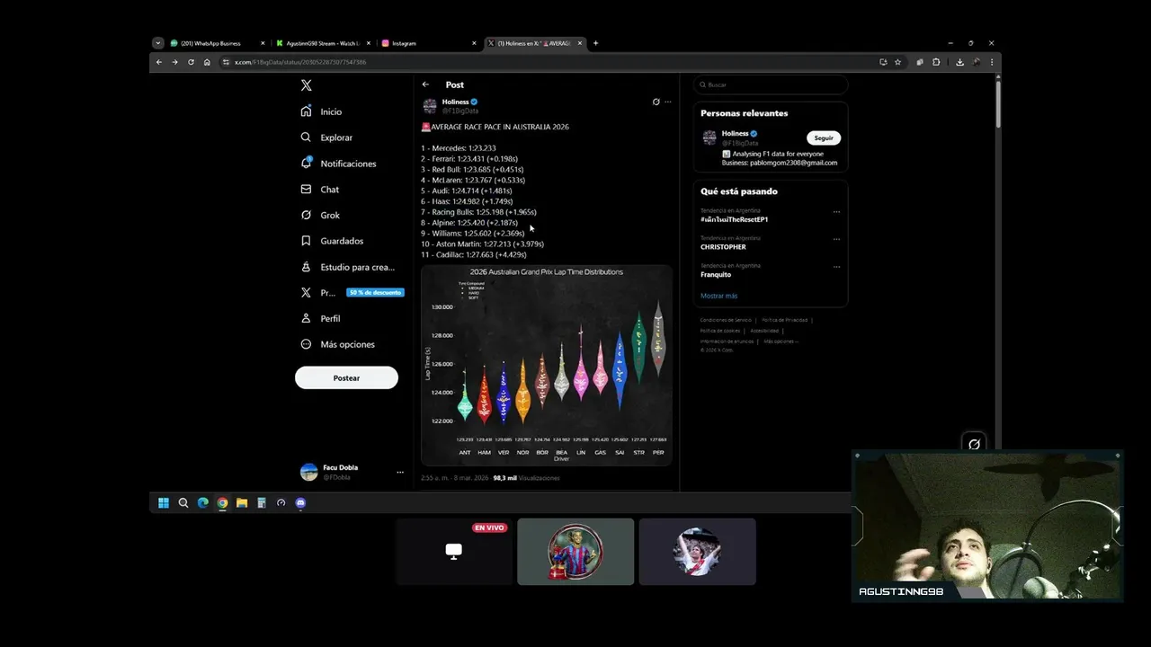Click the floating Grok button
This screenshot has width=1151, height=647.
tap(974, 444)
